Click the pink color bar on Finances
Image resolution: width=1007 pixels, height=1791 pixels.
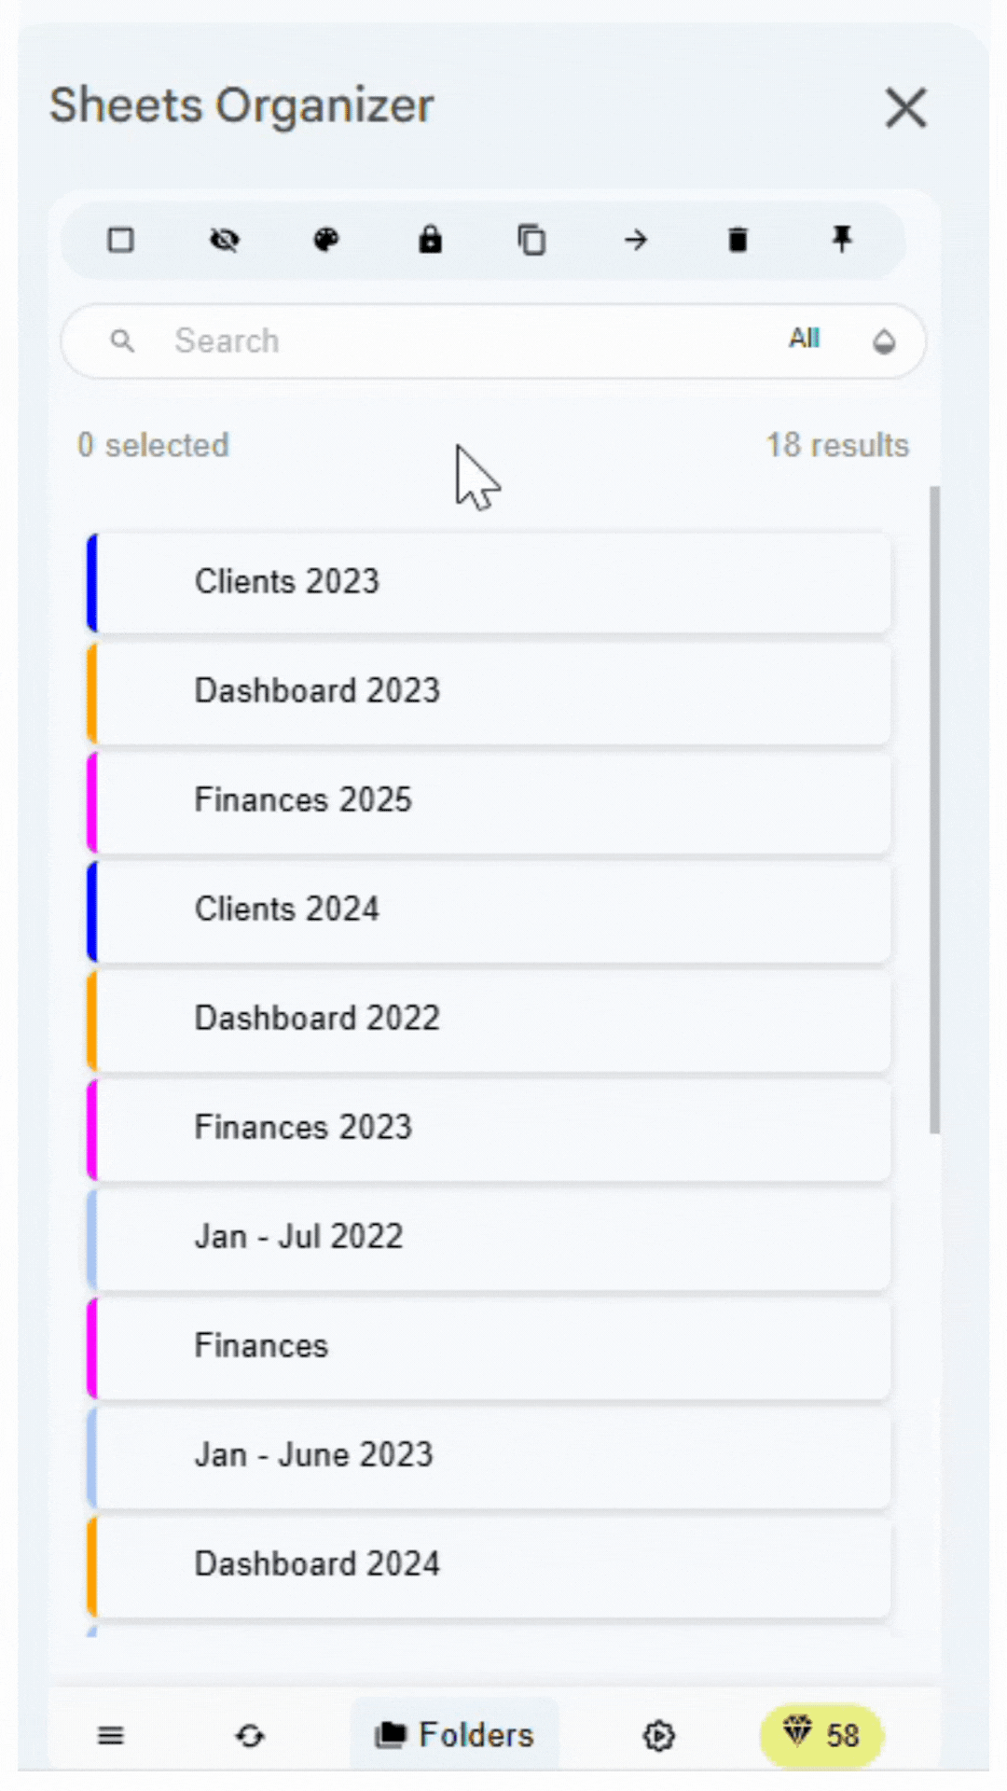93,1344
